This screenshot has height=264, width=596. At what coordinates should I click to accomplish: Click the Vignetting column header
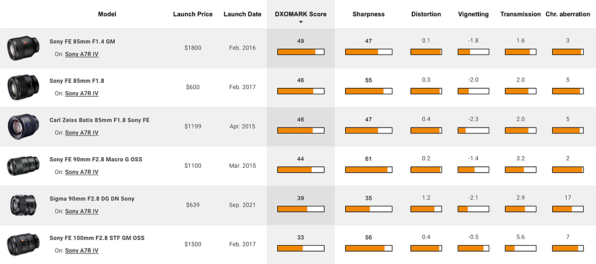pyautogui.click(x=473, y=14)
